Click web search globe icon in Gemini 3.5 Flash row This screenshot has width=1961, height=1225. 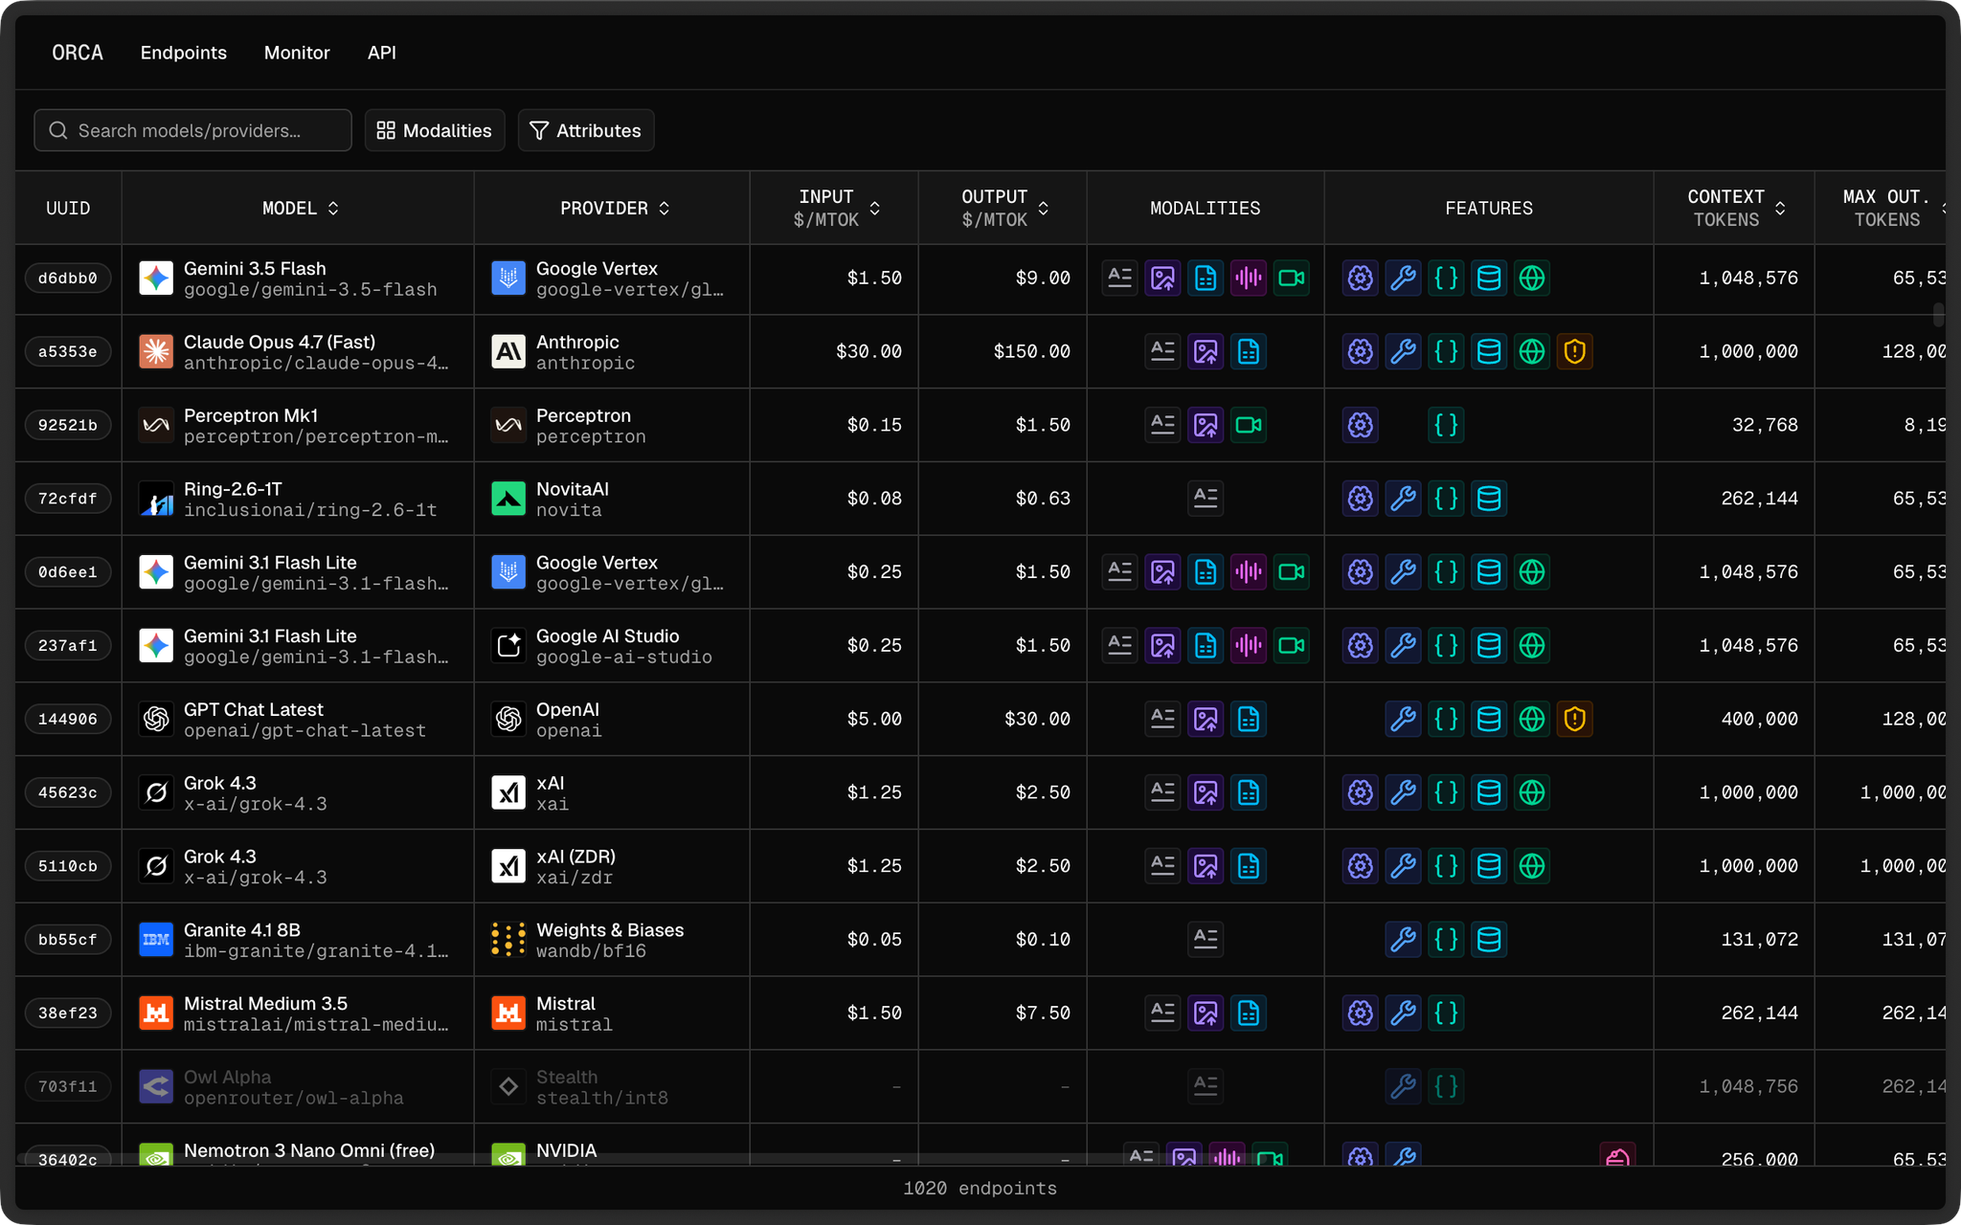click(1532, 278)
